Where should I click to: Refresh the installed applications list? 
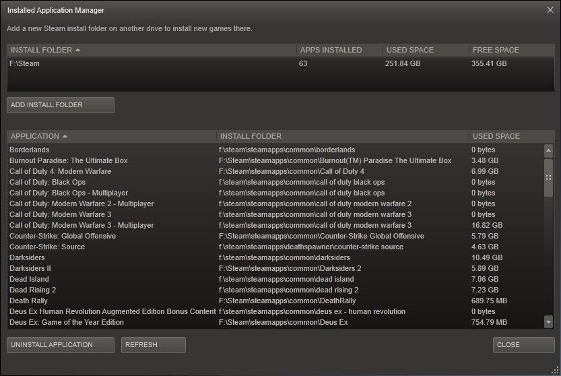coord(153,345)
